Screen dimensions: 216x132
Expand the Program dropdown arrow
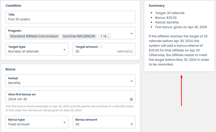click(132, 34)
